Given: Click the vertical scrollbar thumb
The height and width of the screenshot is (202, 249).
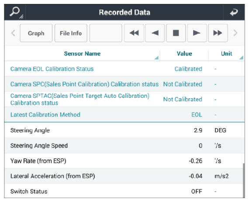Looking at the screenshot, I should 244,181.
